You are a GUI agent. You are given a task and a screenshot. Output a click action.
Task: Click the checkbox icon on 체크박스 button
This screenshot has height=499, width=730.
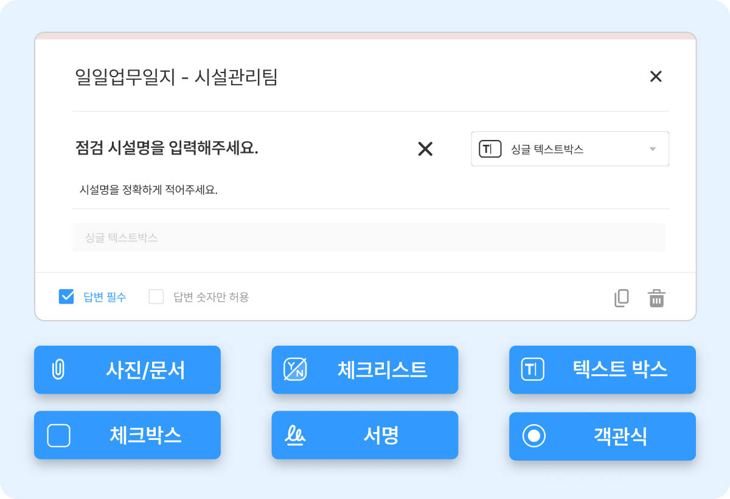58,435
